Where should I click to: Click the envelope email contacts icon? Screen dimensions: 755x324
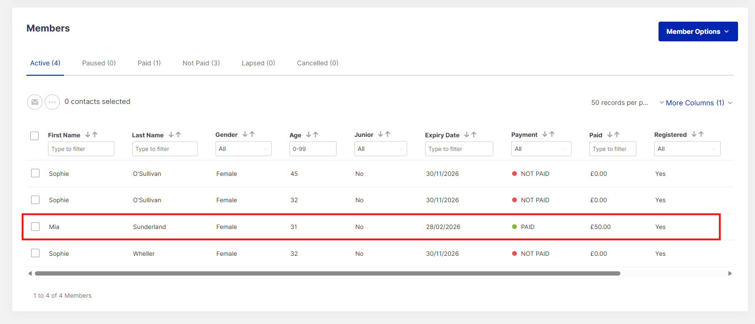(35, 102)
